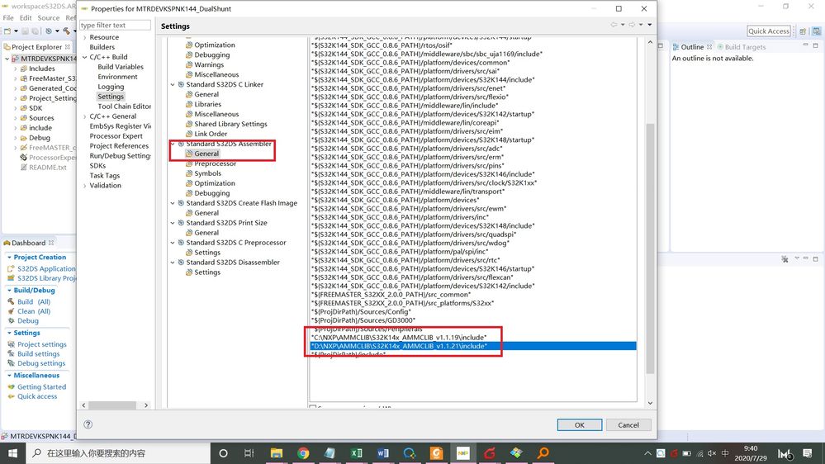This screenshot has width=825, height=464.
Task: Open the notification center icon
Action: pyautogui.click(x=808, y=453)
